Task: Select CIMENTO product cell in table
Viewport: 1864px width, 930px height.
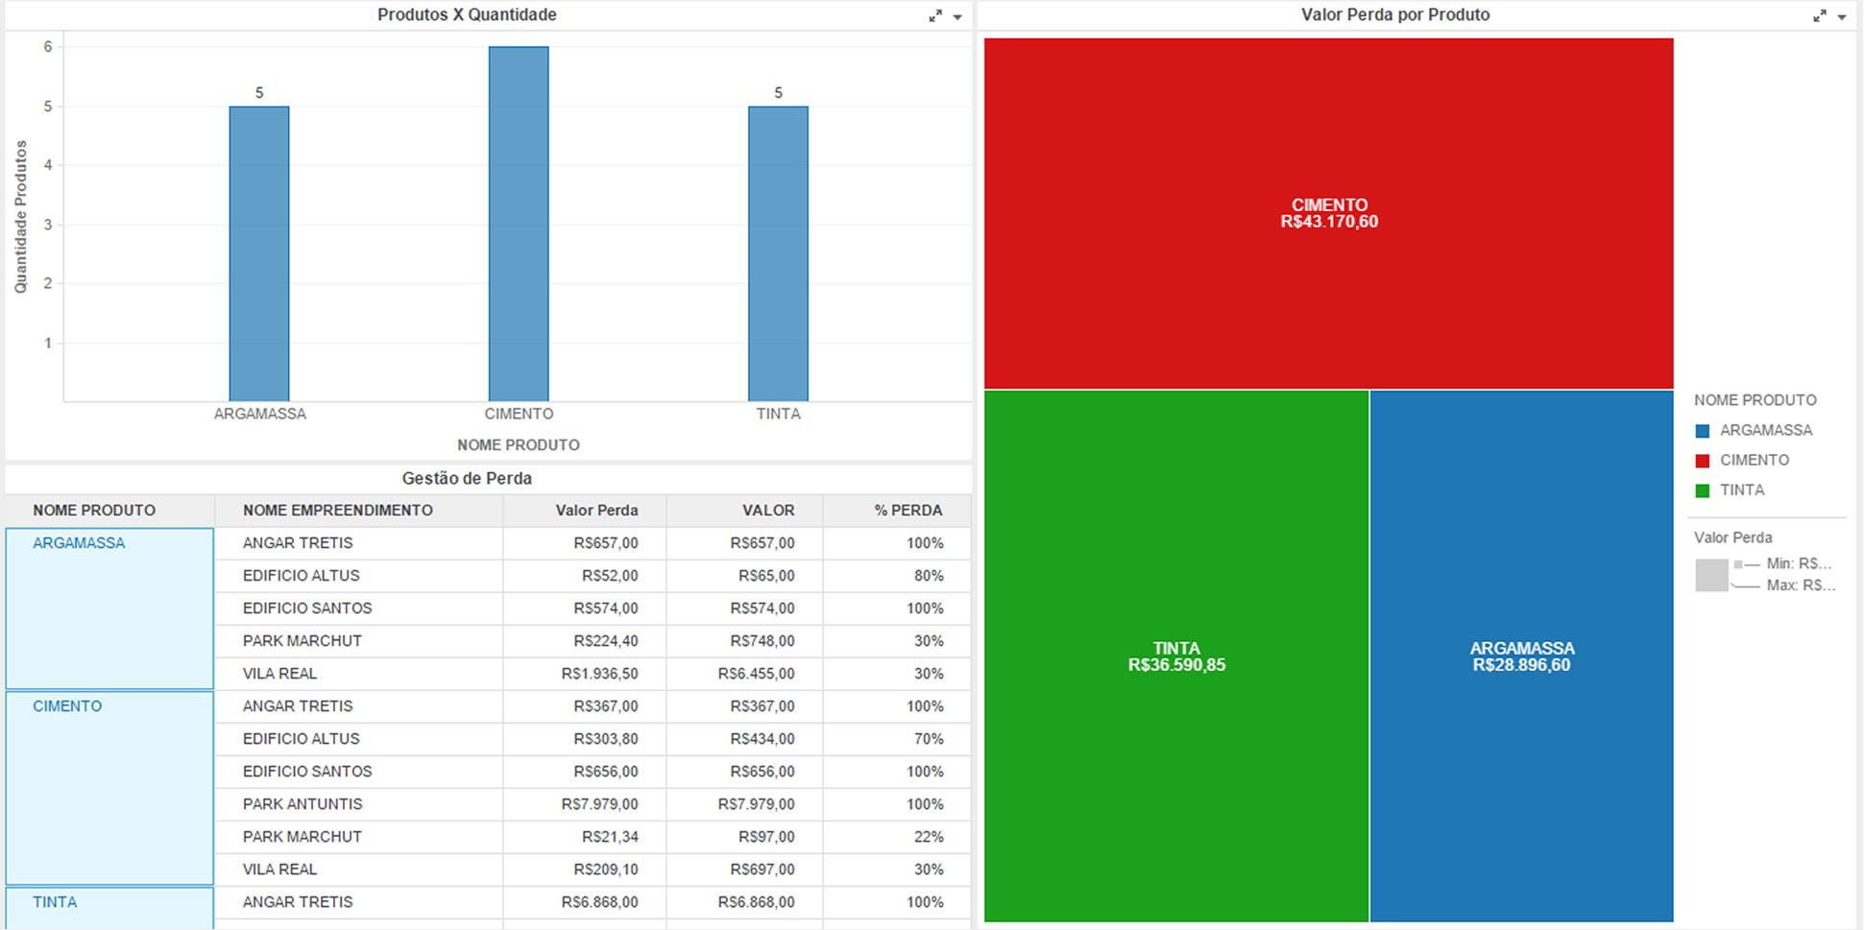Action: click(x=67, y=706)
